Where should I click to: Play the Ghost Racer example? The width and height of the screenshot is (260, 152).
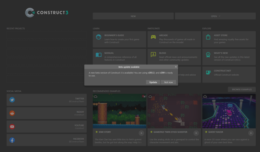pos(251,133)
